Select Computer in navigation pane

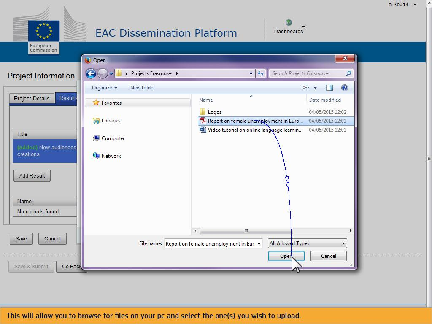113,138
